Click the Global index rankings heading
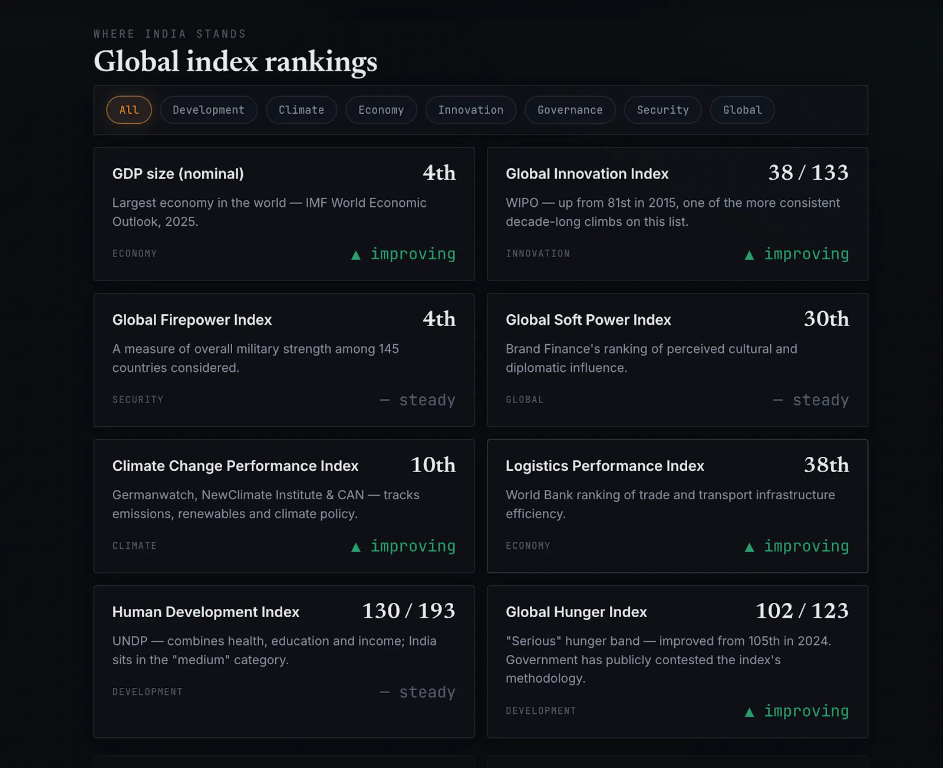The width and height of the screenshot is (943, 768). click(235, 61)
